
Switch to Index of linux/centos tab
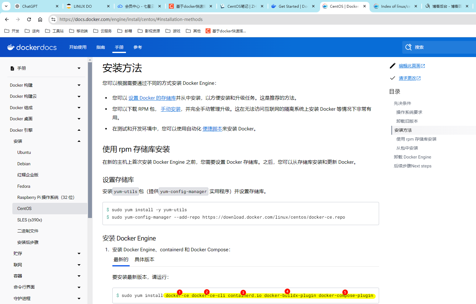click(395, 6)
